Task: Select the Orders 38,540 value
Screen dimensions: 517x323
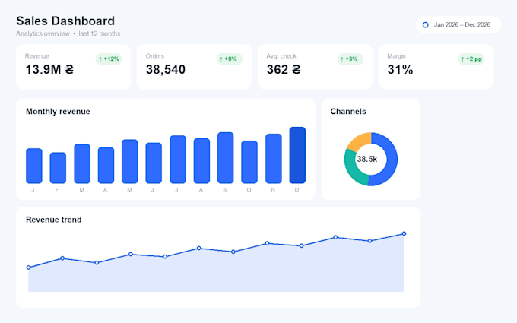Action: pos(166,70)
